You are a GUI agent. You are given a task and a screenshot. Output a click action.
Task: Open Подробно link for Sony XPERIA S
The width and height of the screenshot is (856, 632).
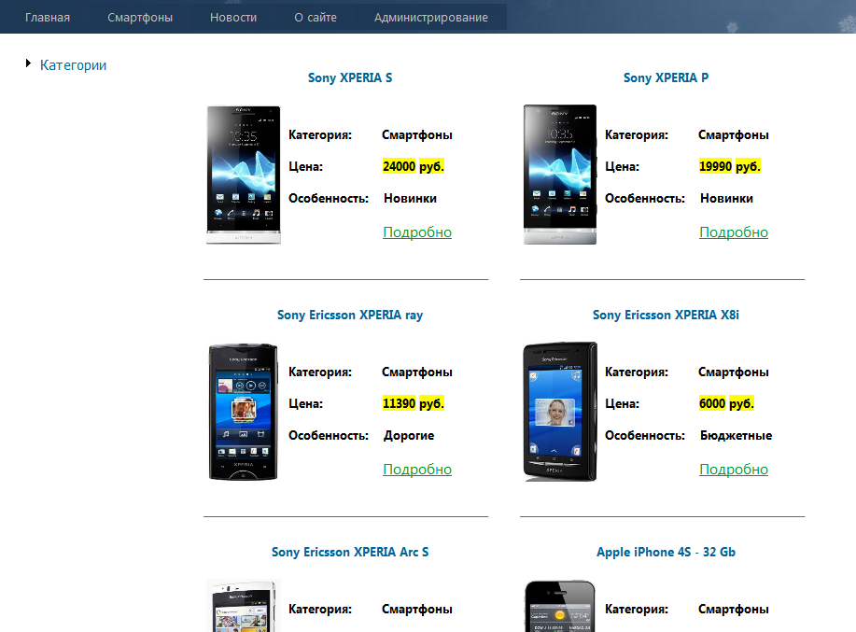pos(417,232)
